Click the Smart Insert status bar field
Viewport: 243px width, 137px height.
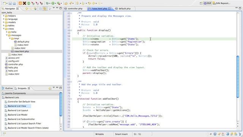(x=121, y=134)
